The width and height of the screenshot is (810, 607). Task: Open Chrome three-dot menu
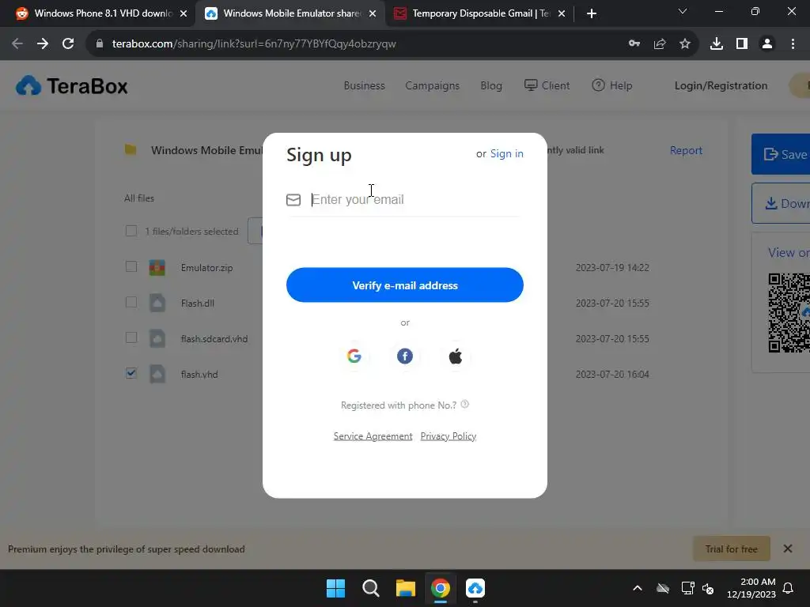[x=793, y=44]
